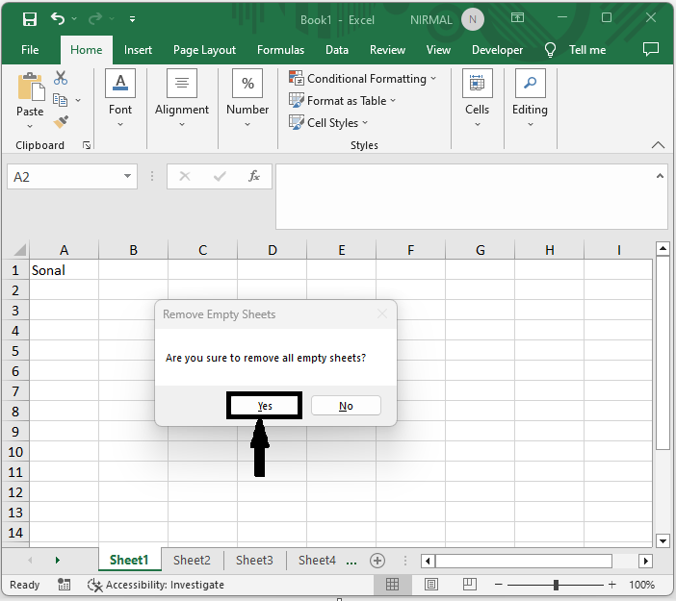Expand the Alignment group
Viewport: 676px width, 601px height.
[182, 98]
